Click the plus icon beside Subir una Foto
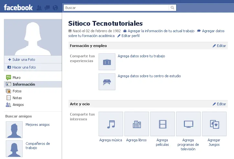Screen dimensions: 234x159 [10, 60]
